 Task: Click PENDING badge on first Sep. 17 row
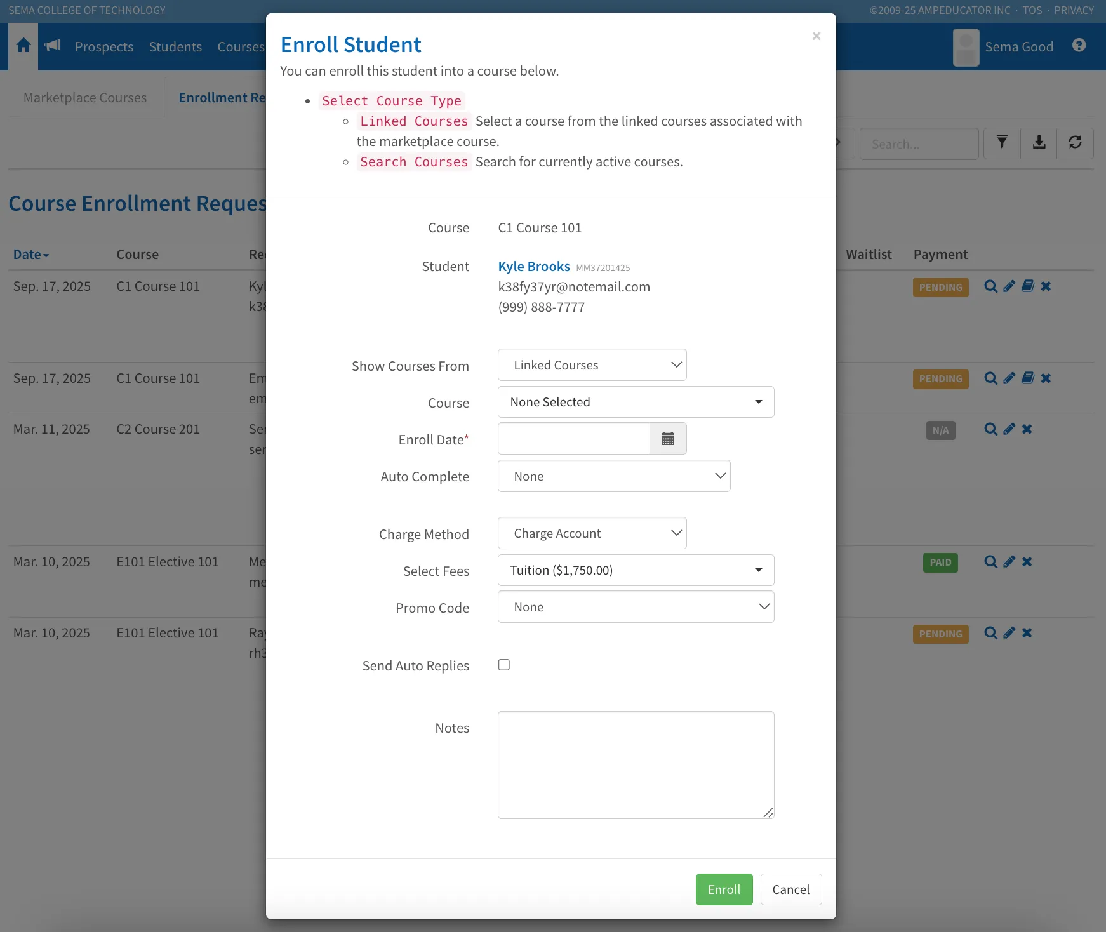pyautogui.click(x=940, y=288)
